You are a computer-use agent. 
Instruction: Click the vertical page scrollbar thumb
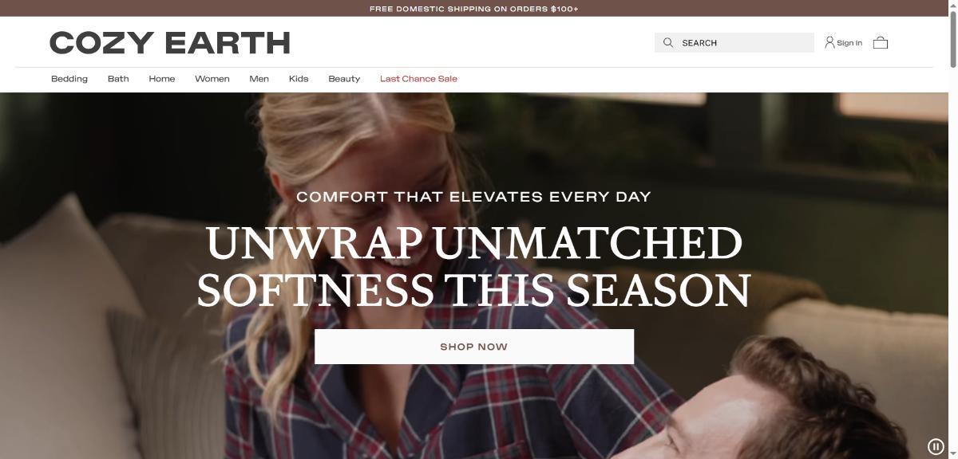pos(952,38)
